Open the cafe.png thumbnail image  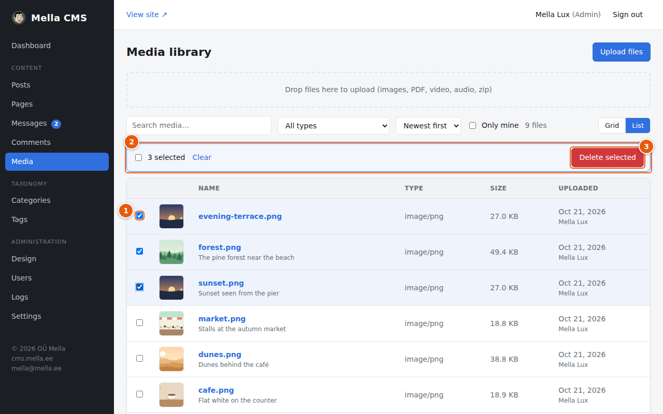point(171,395)
